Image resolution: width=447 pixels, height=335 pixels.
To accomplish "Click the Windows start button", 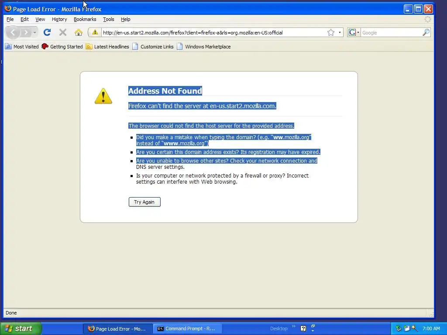I will [x=21, y=328].
